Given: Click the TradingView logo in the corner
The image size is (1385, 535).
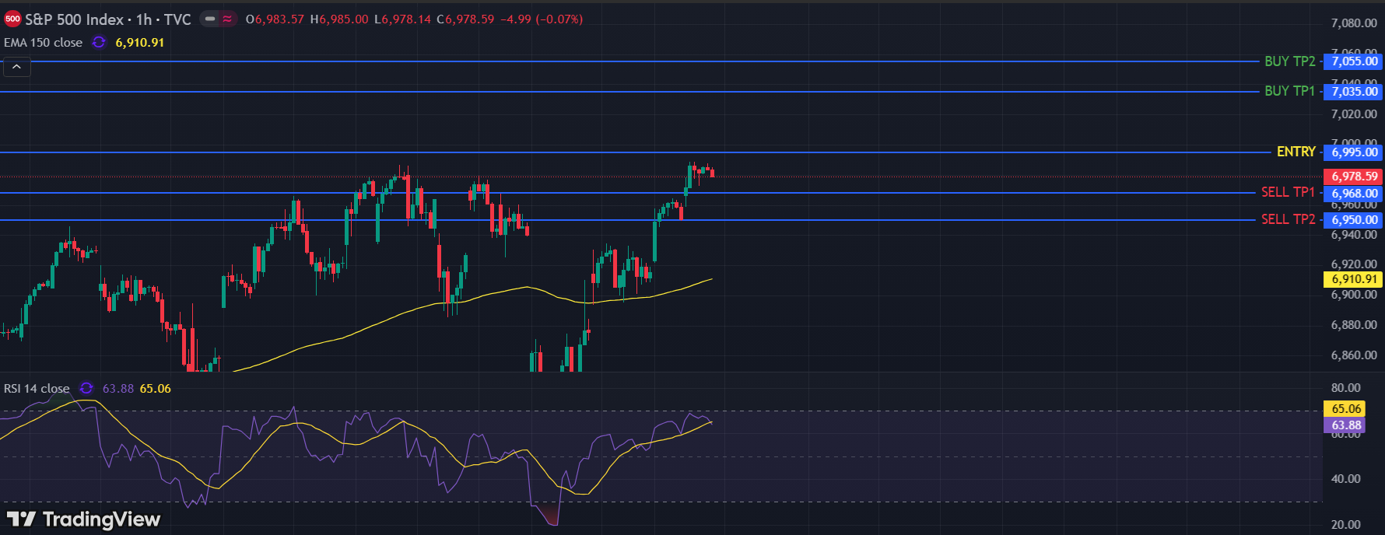Looking at the screenshot, I should 83,519.
